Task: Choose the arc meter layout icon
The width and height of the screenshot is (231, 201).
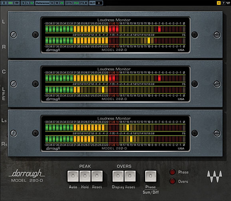Action: click(17, 3)
